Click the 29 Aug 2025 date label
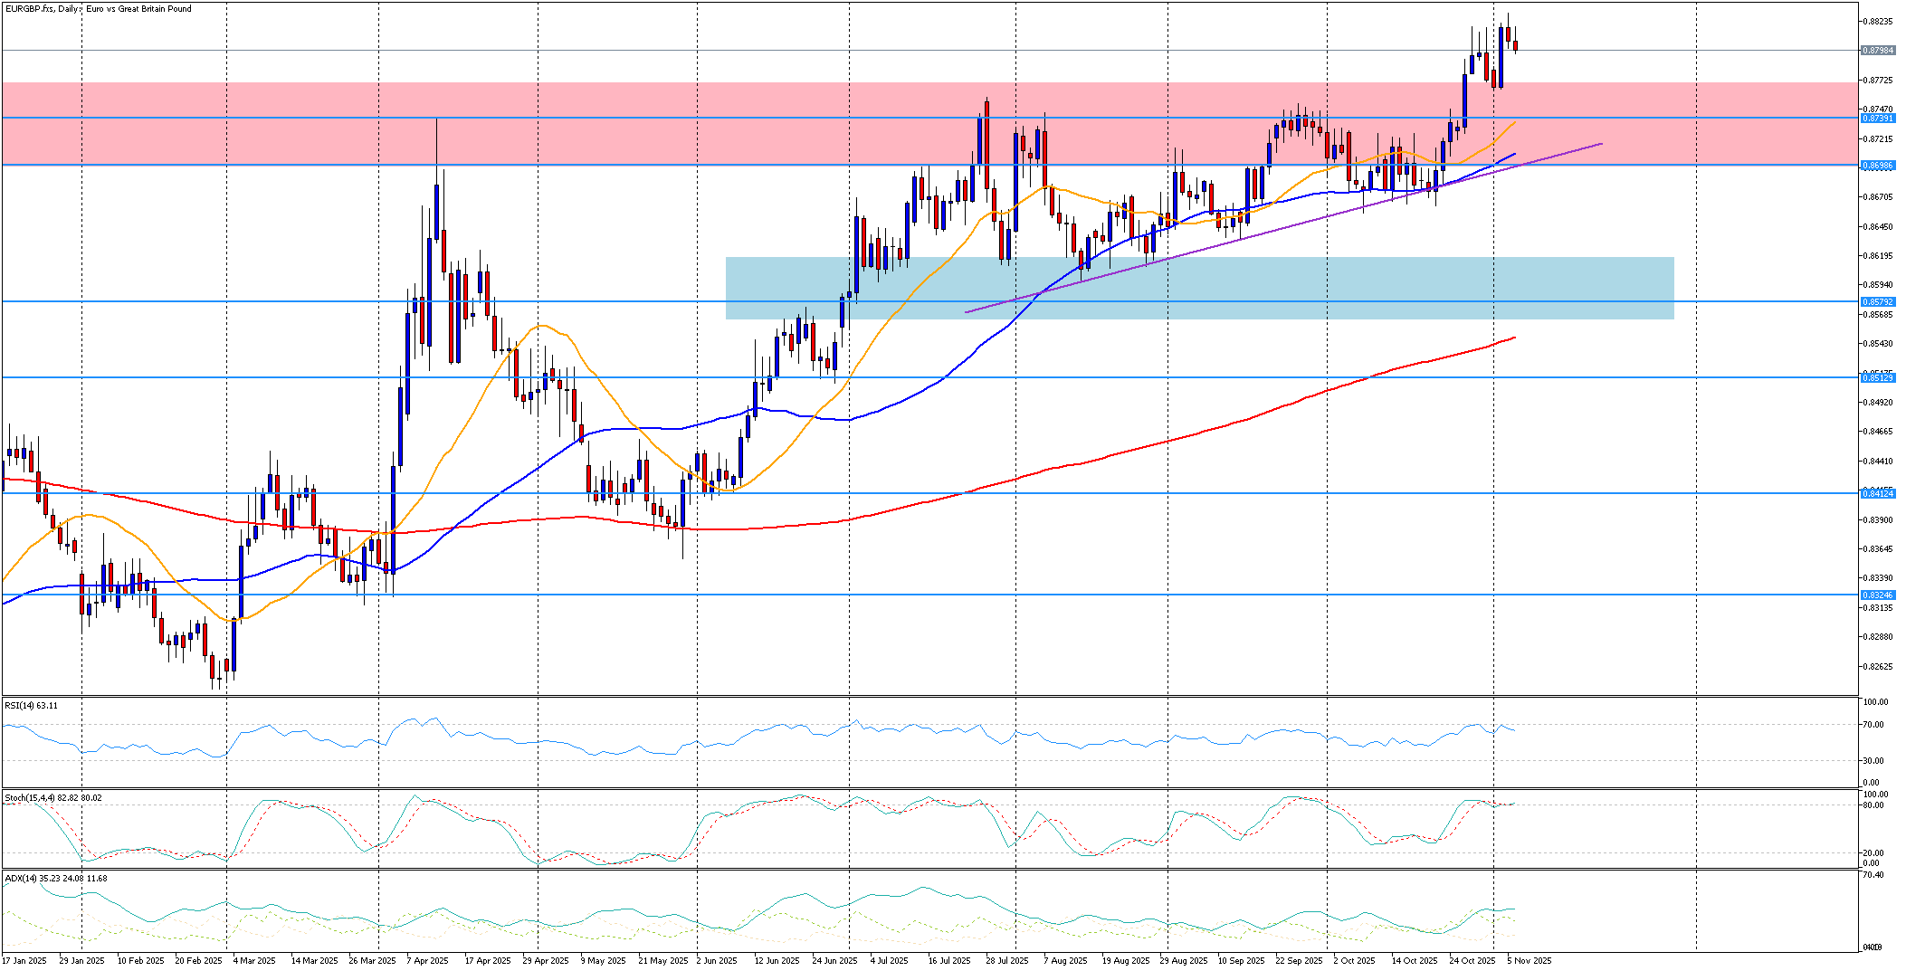Viewport: 1906px width, 971px height. click(1184, 961)
